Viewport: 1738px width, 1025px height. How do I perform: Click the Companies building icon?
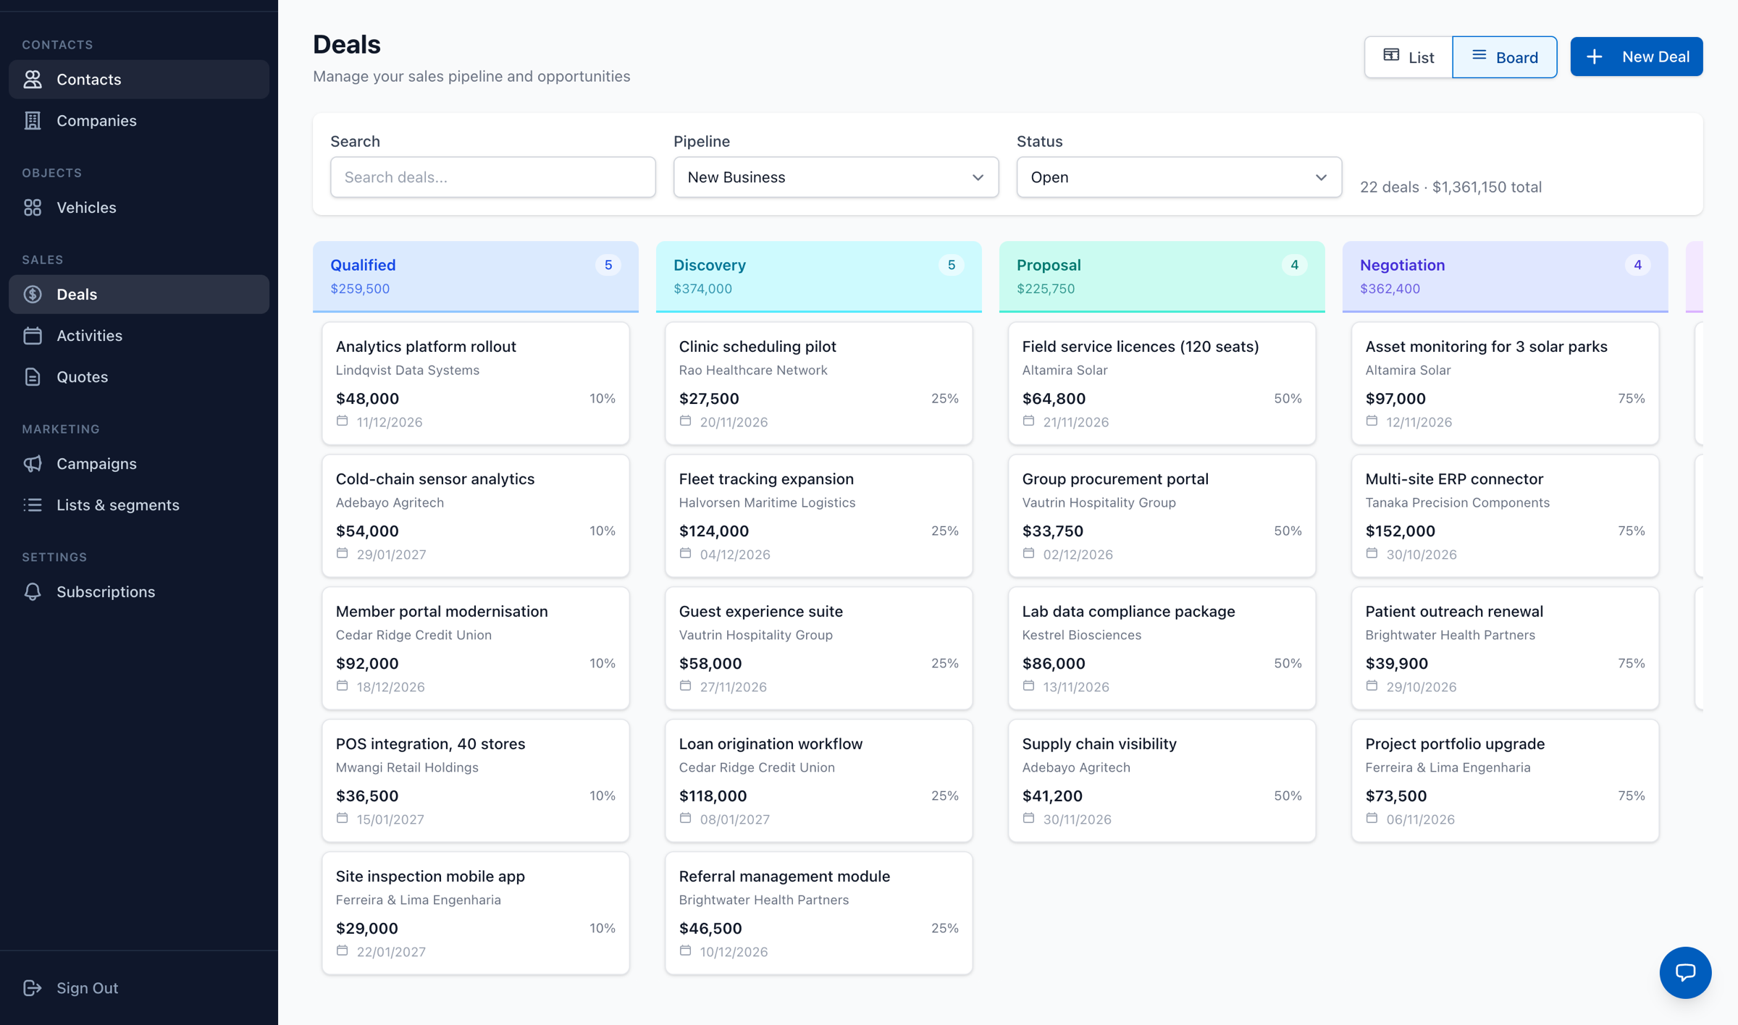[33, 120]
